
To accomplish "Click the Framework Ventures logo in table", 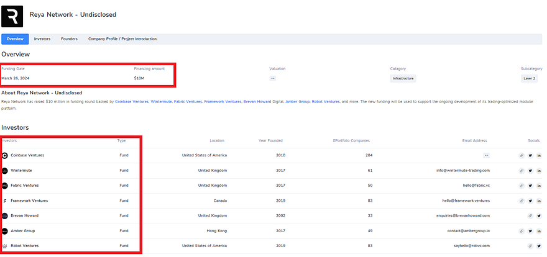I will [x=5, y=201].
